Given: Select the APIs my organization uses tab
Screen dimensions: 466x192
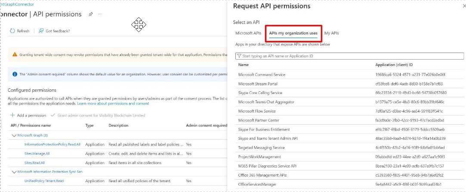Looking at the screenshot, I should pos(293,33).
